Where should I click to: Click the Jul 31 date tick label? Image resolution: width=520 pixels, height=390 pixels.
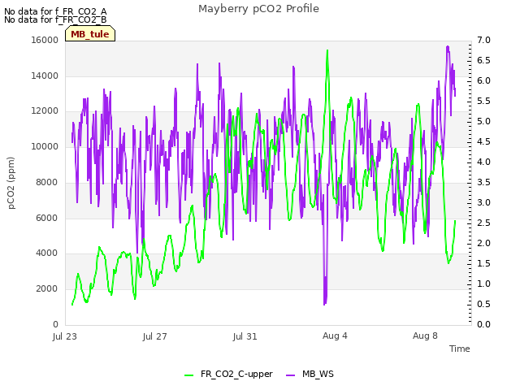245,336
